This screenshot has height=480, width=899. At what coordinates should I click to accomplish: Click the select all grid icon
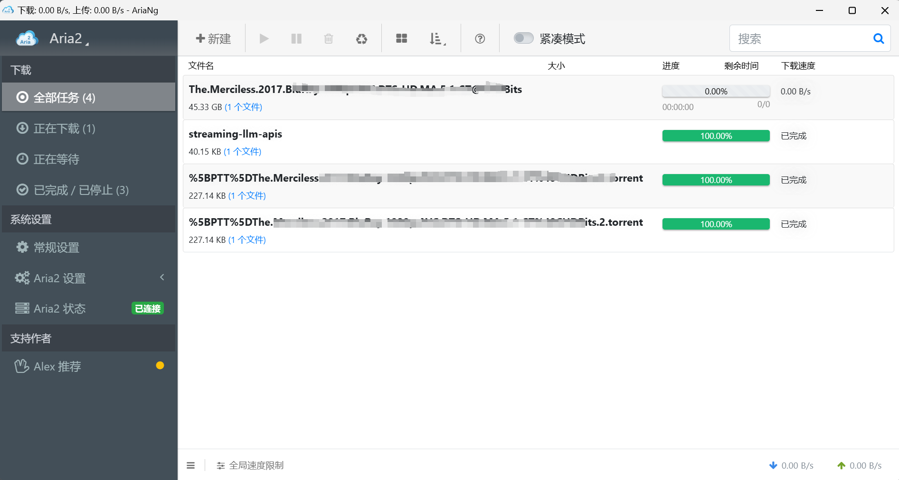(x=401, y=38)
